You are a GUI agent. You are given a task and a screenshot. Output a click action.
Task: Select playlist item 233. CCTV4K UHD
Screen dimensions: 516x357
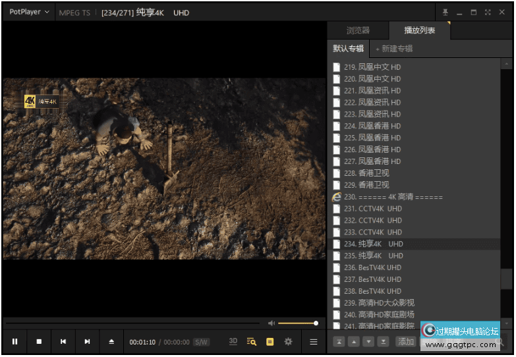pos(414,233)
